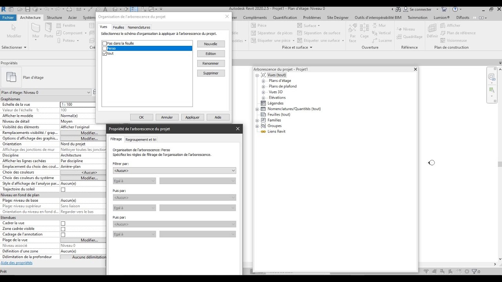Click the Edition button
The width and height of the screenshot is (502, 282).
point(211,54)
